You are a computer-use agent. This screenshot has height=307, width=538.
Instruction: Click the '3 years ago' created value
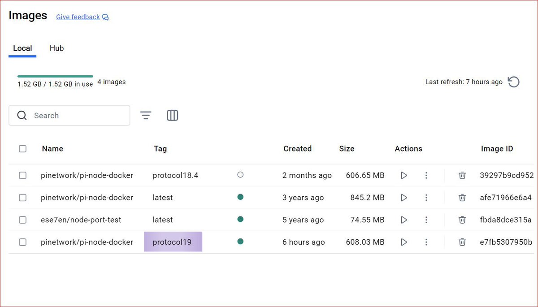(303, 198)
